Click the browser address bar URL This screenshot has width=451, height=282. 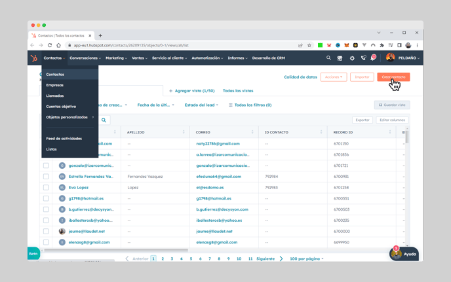(131, 45)
